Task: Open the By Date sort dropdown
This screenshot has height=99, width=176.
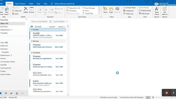Action: coord(53,27)
